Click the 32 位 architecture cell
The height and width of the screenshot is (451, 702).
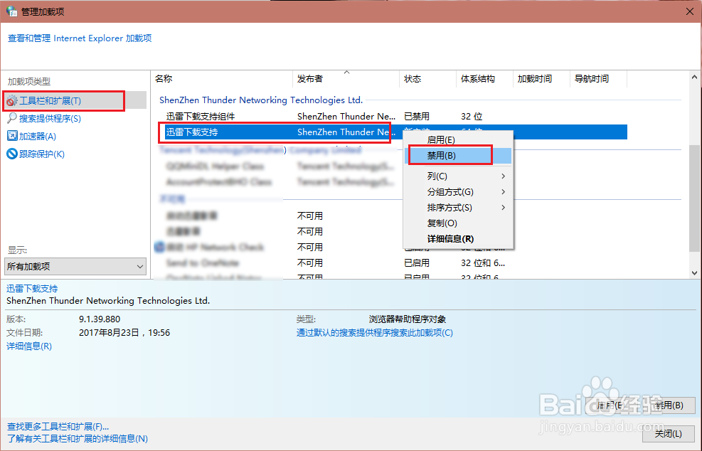472,117
